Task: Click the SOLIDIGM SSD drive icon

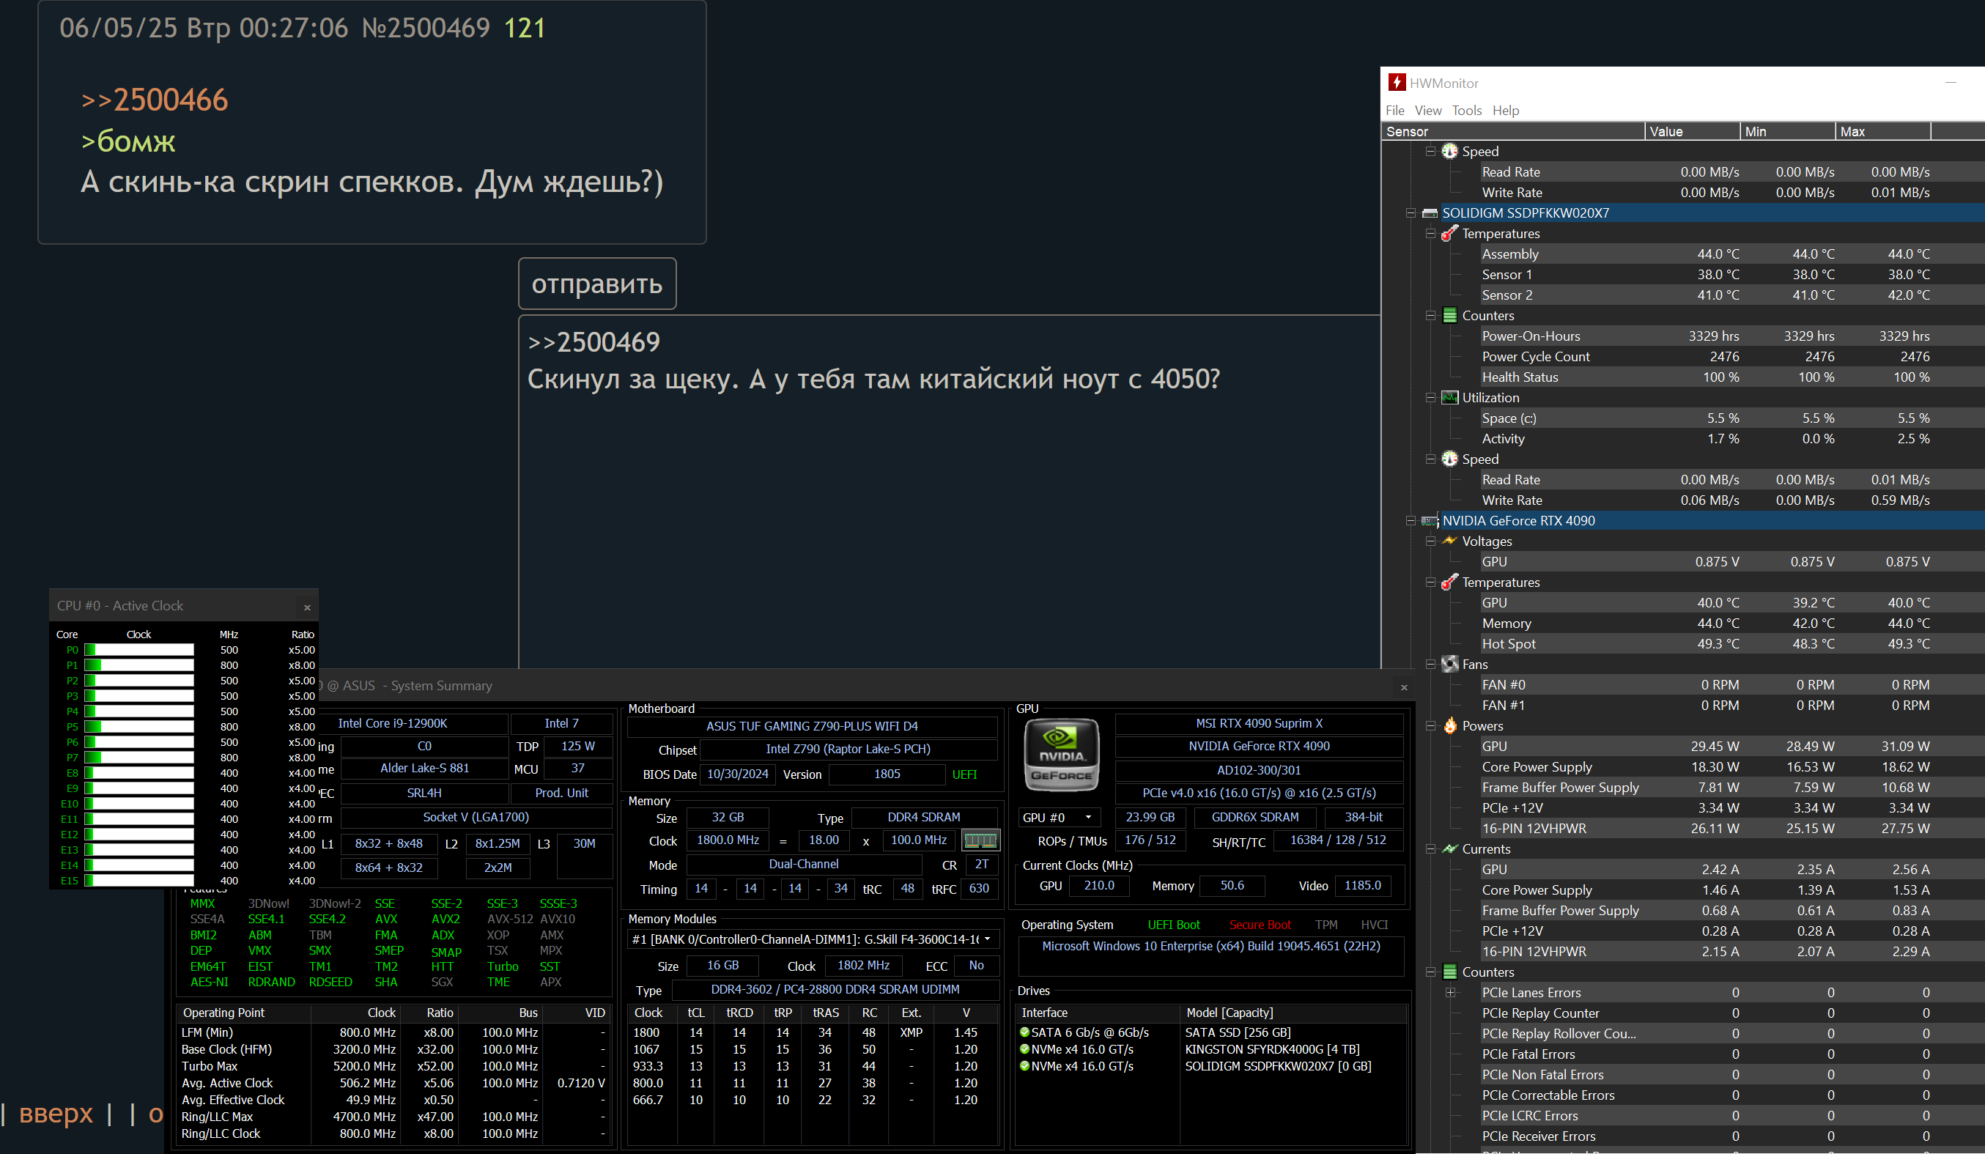Action: tap(1430, 213)
